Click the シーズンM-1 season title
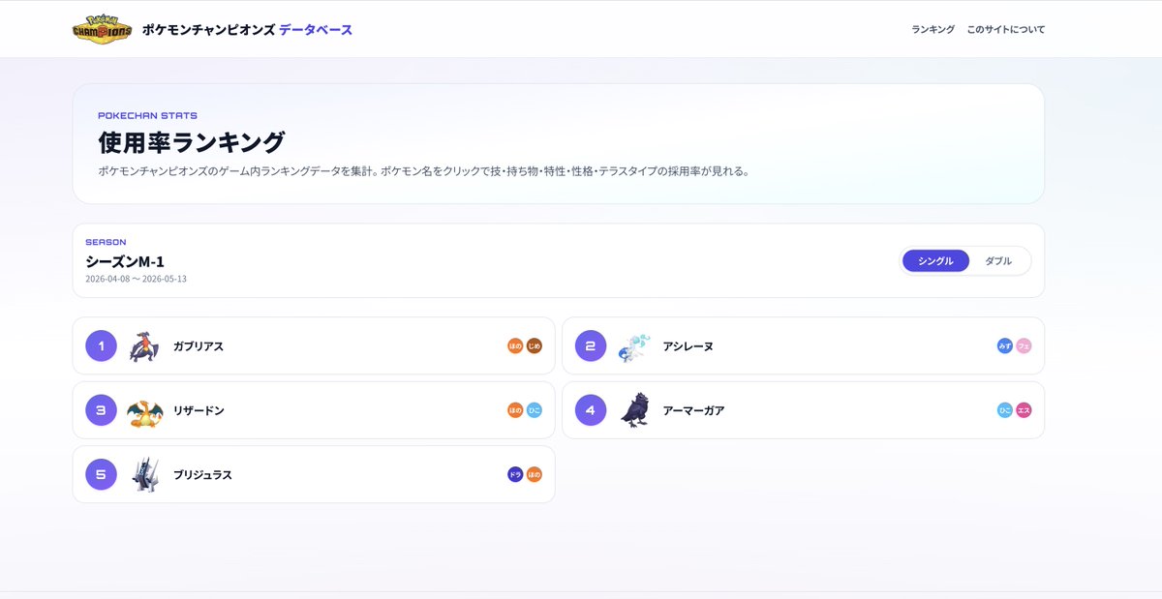This screenshot has height=599, width=1162. coord(125,261)
